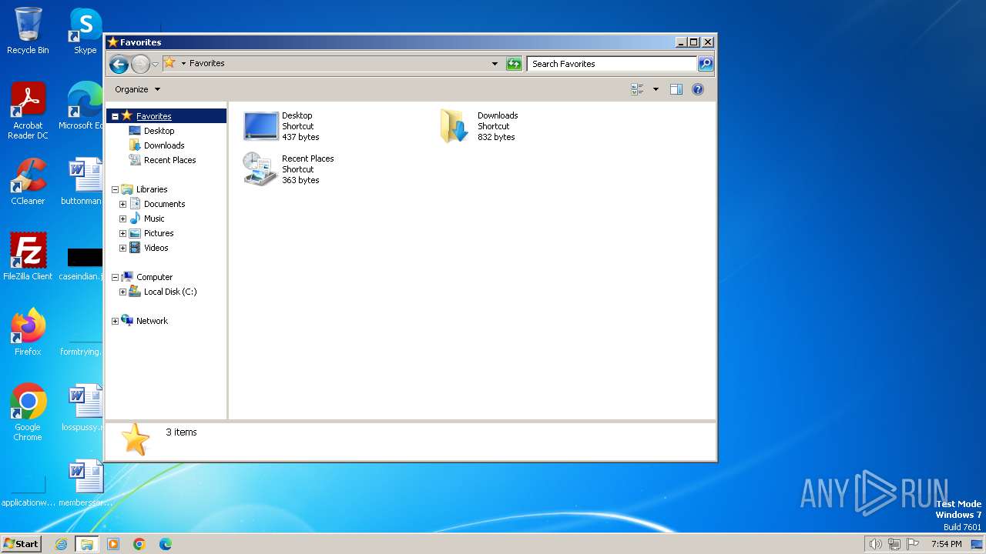Expand the Pictures library node

[x=122, y=233]
